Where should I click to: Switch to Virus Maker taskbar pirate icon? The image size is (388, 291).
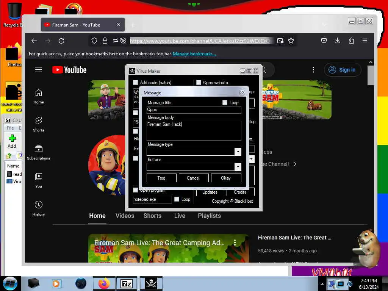point(151,283)
